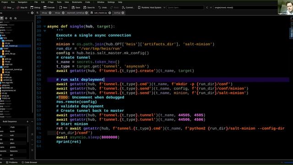This screenshot has width=293, height=165.
Task: Click the third project panel toolbar icon
Action: (x=11, y=18)
